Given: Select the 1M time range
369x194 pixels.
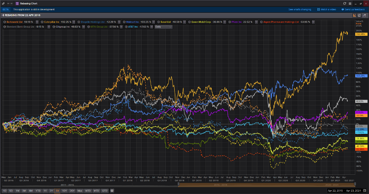Looking at the screenshot, I should click(x=17, y=191).
